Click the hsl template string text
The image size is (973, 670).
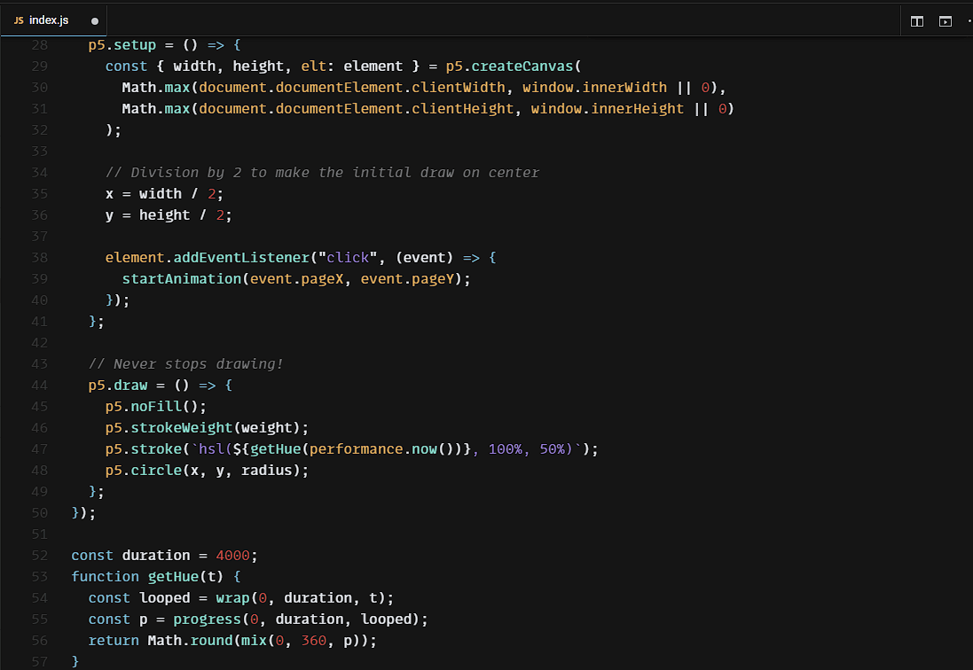pos(215,448)
